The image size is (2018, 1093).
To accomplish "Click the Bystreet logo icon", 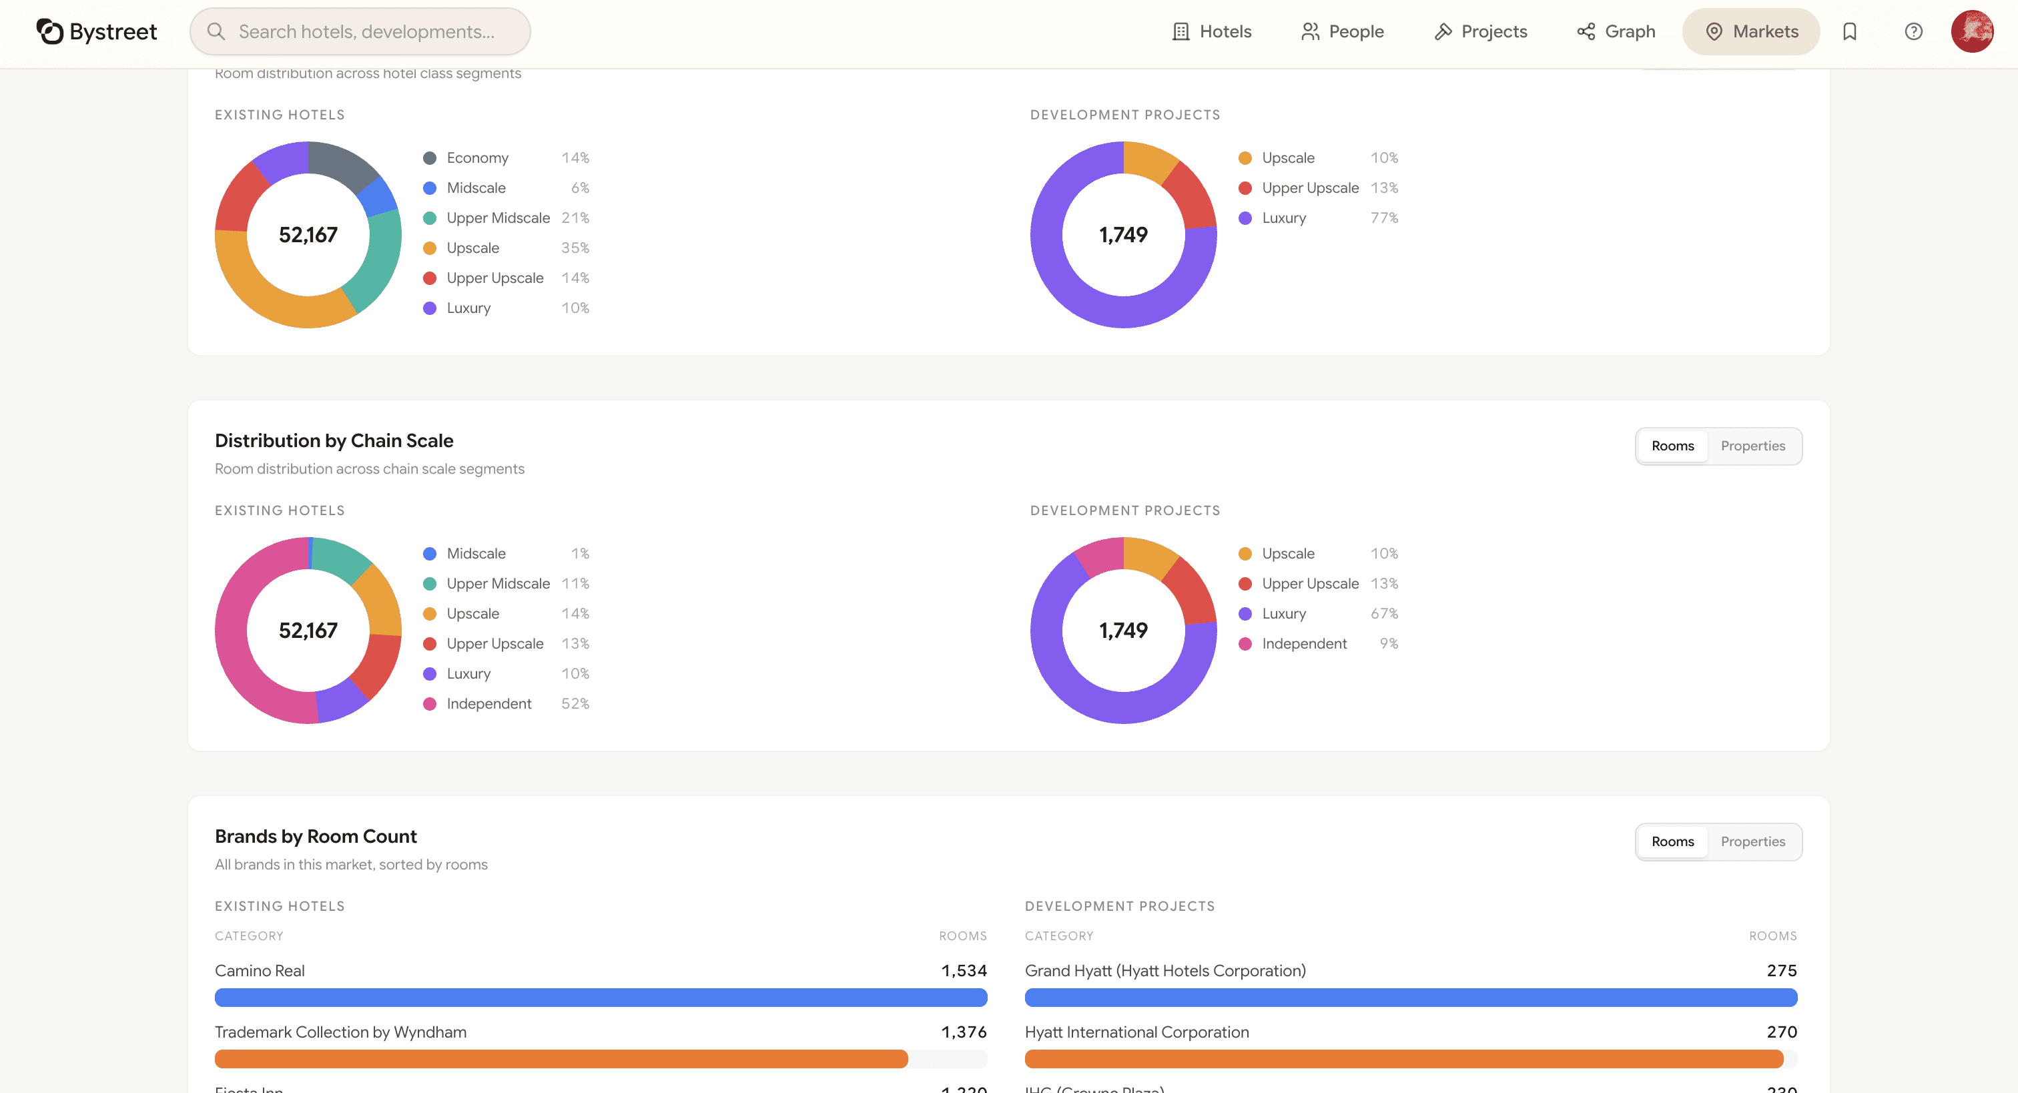I will point(49,31).
